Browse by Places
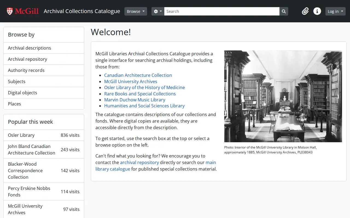 44,104
